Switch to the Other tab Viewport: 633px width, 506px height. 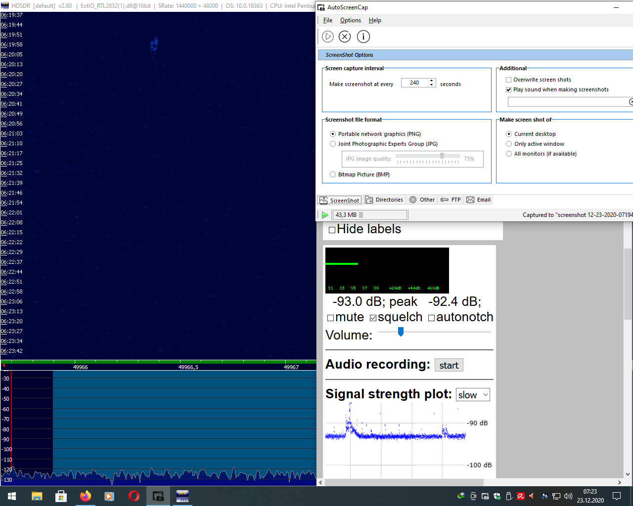tap(422, 200)
